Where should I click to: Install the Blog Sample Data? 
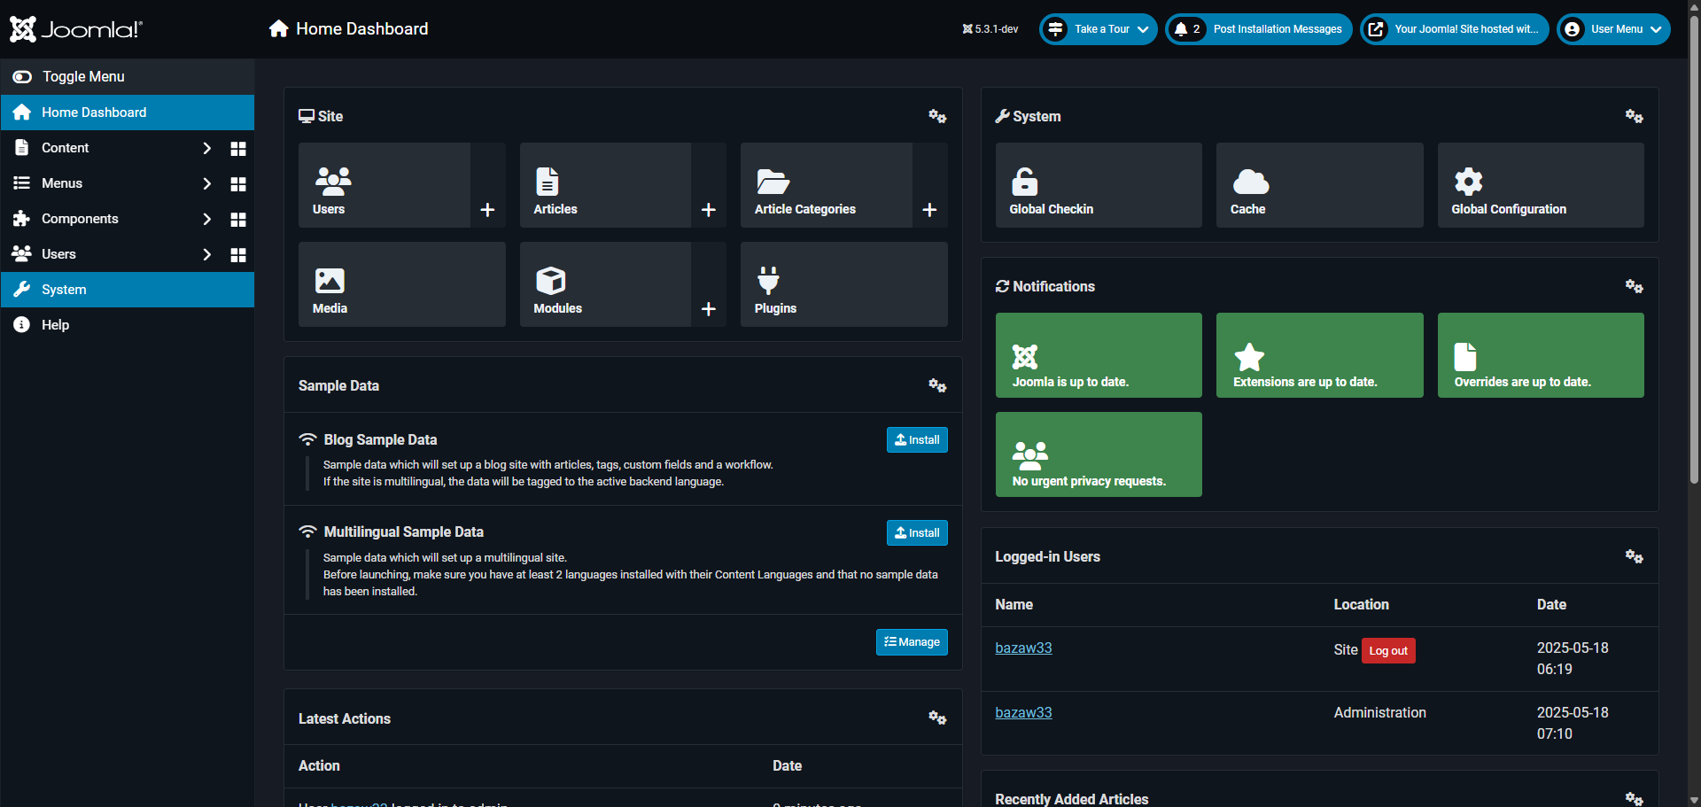tap(916, 440)
